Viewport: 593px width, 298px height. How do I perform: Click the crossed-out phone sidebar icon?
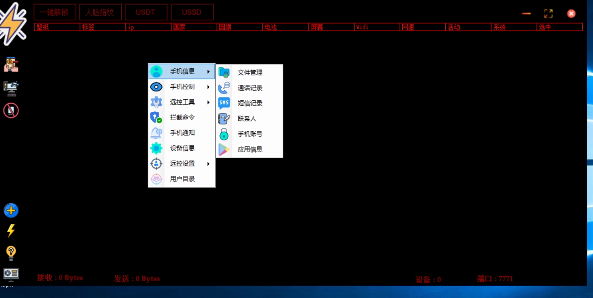tap(11, 110)
